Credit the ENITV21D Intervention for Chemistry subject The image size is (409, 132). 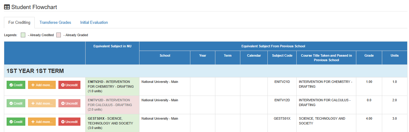click(16, 85)
